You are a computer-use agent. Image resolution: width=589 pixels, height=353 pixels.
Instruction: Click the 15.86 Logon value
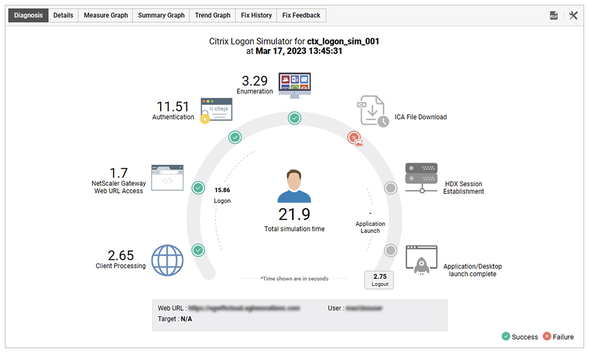click(x=222, y=190)
